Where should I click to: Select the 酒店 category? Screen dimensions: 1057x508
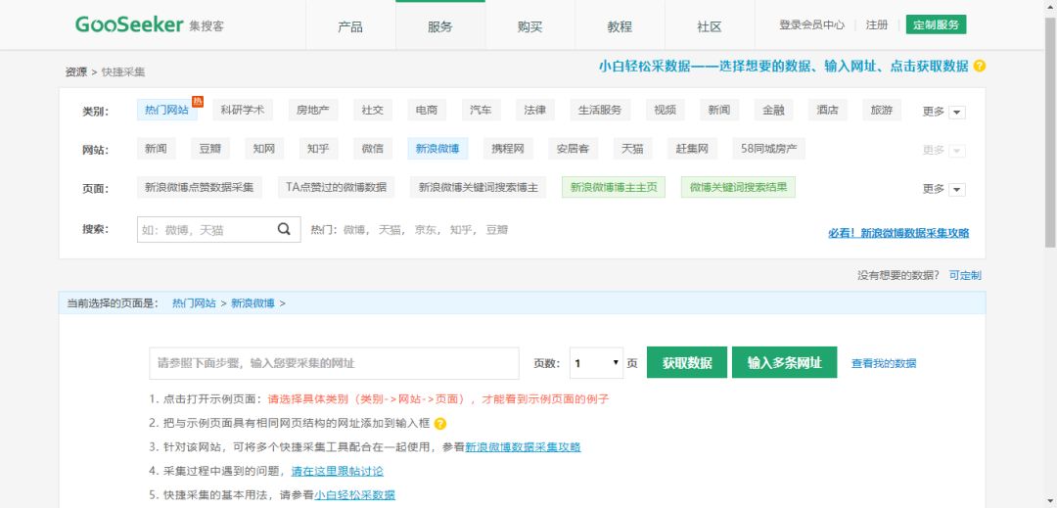828,110
